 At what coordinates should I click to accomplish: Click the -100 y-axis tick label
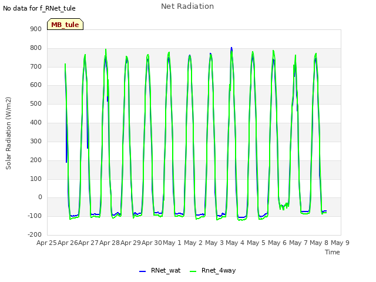(35, 216)
